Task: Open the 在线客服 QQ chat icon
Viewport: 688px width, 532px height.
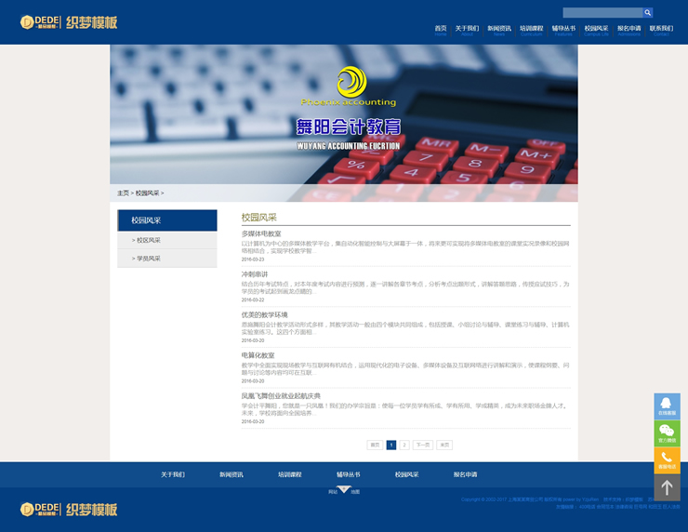Action: click(x=667, y=406)
